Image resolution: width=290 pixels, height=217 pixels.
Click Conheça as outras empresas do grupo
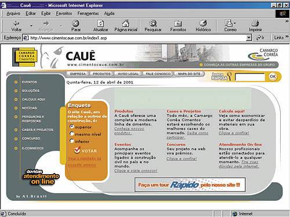tap(239, 65)
